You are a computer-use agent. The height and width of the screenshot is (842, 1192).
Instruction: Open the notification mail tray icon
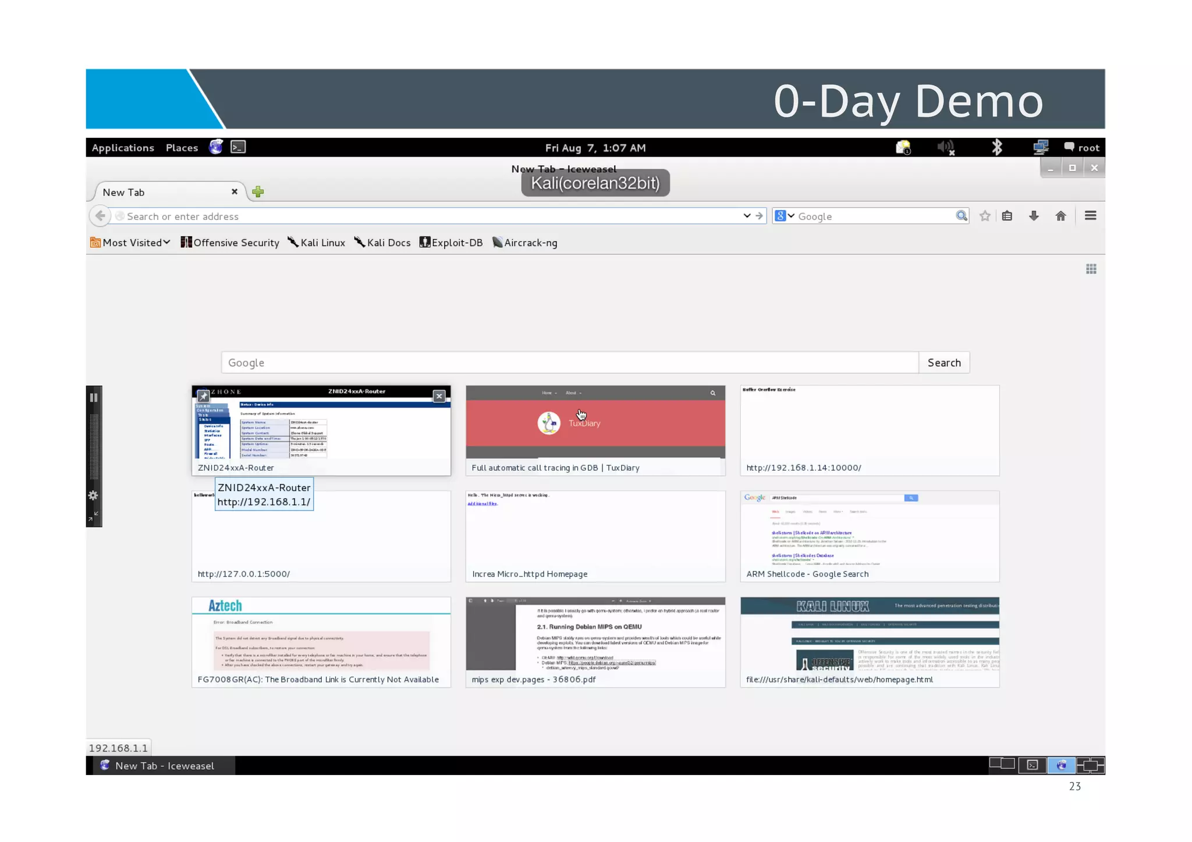903,148
